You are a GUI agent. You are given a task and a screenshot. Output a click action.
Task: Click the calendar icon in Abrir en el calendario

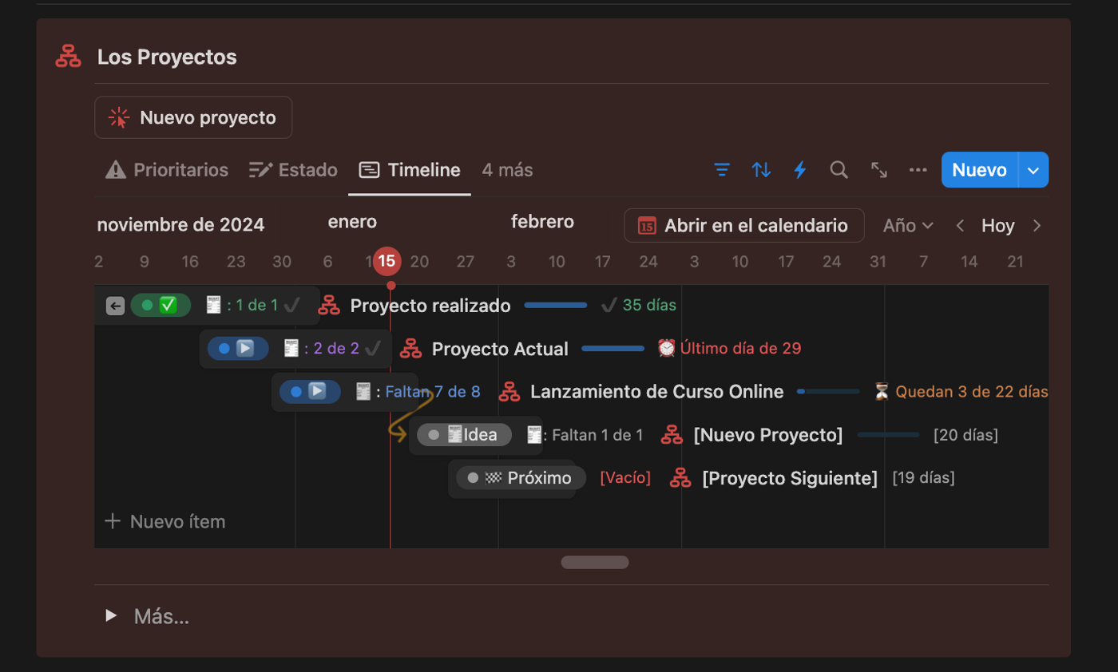point(647,226)
